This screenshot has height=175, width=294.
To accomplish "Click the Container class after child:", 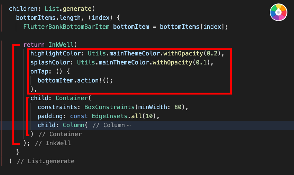I will [72, 98].
